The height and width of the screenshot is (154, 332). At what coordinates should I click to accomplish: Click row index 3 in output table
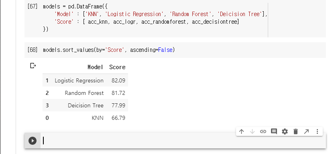click(47, 105)
